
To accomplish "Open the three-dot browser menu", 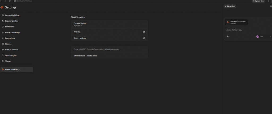I will [268, 1].
